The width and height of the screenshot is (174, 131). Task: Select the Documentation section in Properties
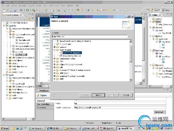[45, 104]
